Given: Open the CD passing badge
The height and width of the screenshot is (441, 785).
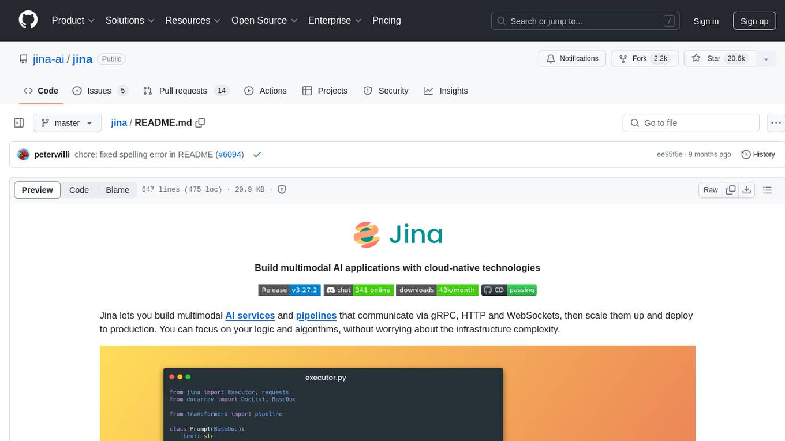Looking at the screenshot, I should [x=509, y=290].
